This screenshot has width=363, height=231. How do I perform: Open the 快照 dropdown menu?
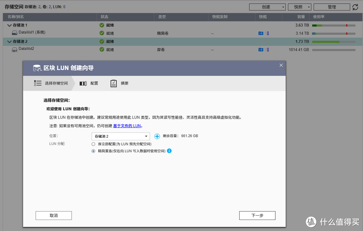(x=299, y=6)
